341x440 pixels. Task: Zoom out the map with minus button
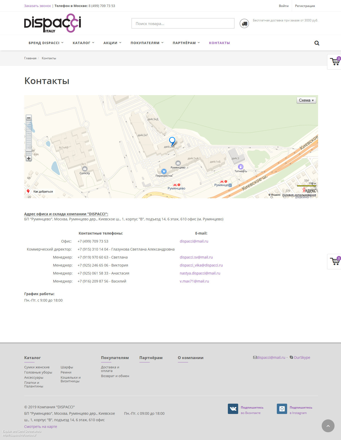click(x=29, y=118)
